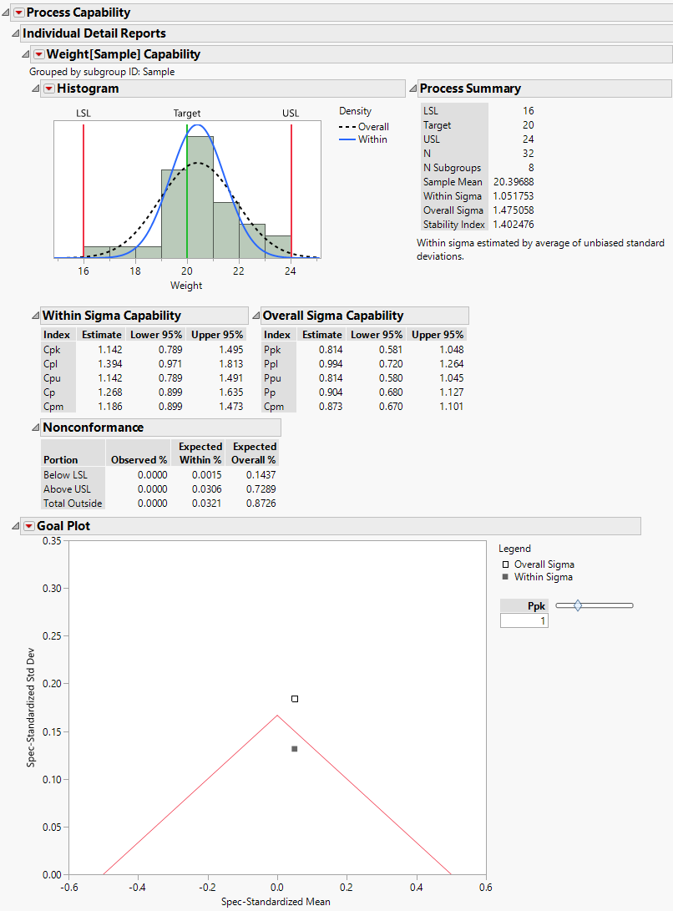The height and width of the screenshot is (911, 673).
Task: Click inside the Ppk value field
Action: pos(524,621)
